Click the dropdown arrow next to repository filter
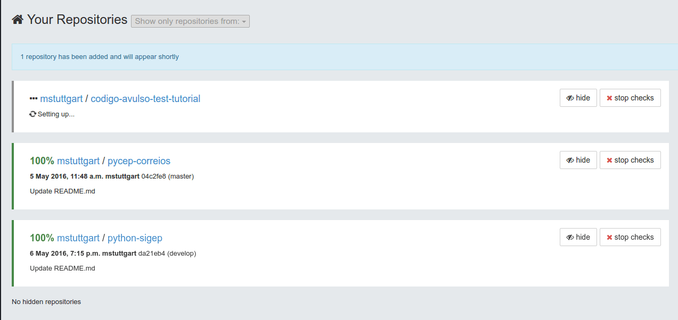The height and width of the screenshot is (320, 678). [x=244, y=21]
